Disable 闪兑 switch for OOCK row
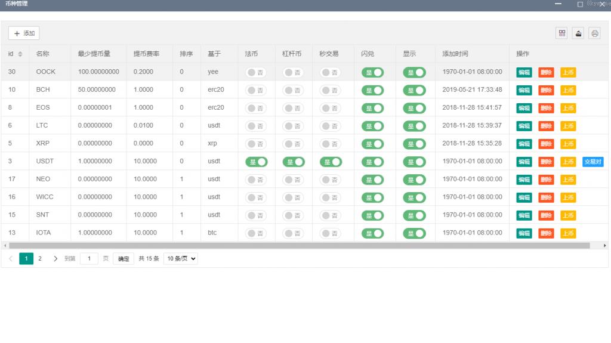 pyautogui.click(x=372, y=72)
